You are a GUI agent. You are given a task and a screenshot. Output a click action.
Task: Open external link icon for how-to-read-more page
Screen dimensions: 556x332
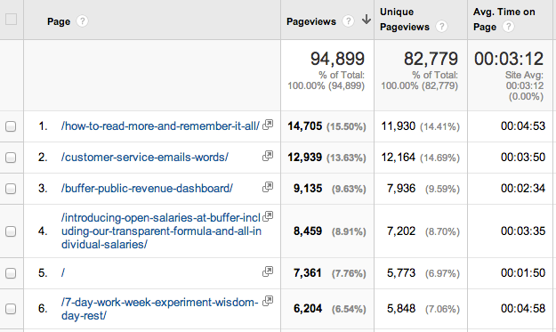tap(268, 125)
